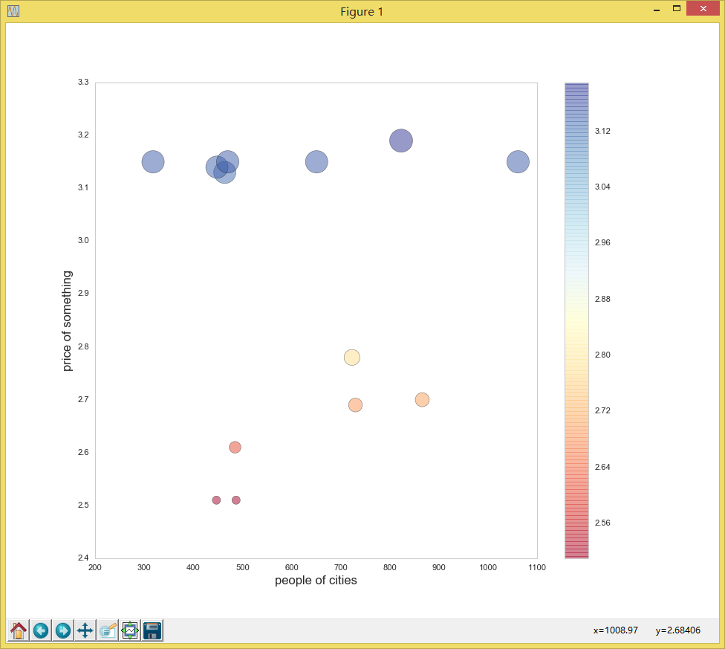The height and width of the screenshot is (649, 725).
Task: Click the 2.9 y-axis tick label
Action: click(83, 293)
